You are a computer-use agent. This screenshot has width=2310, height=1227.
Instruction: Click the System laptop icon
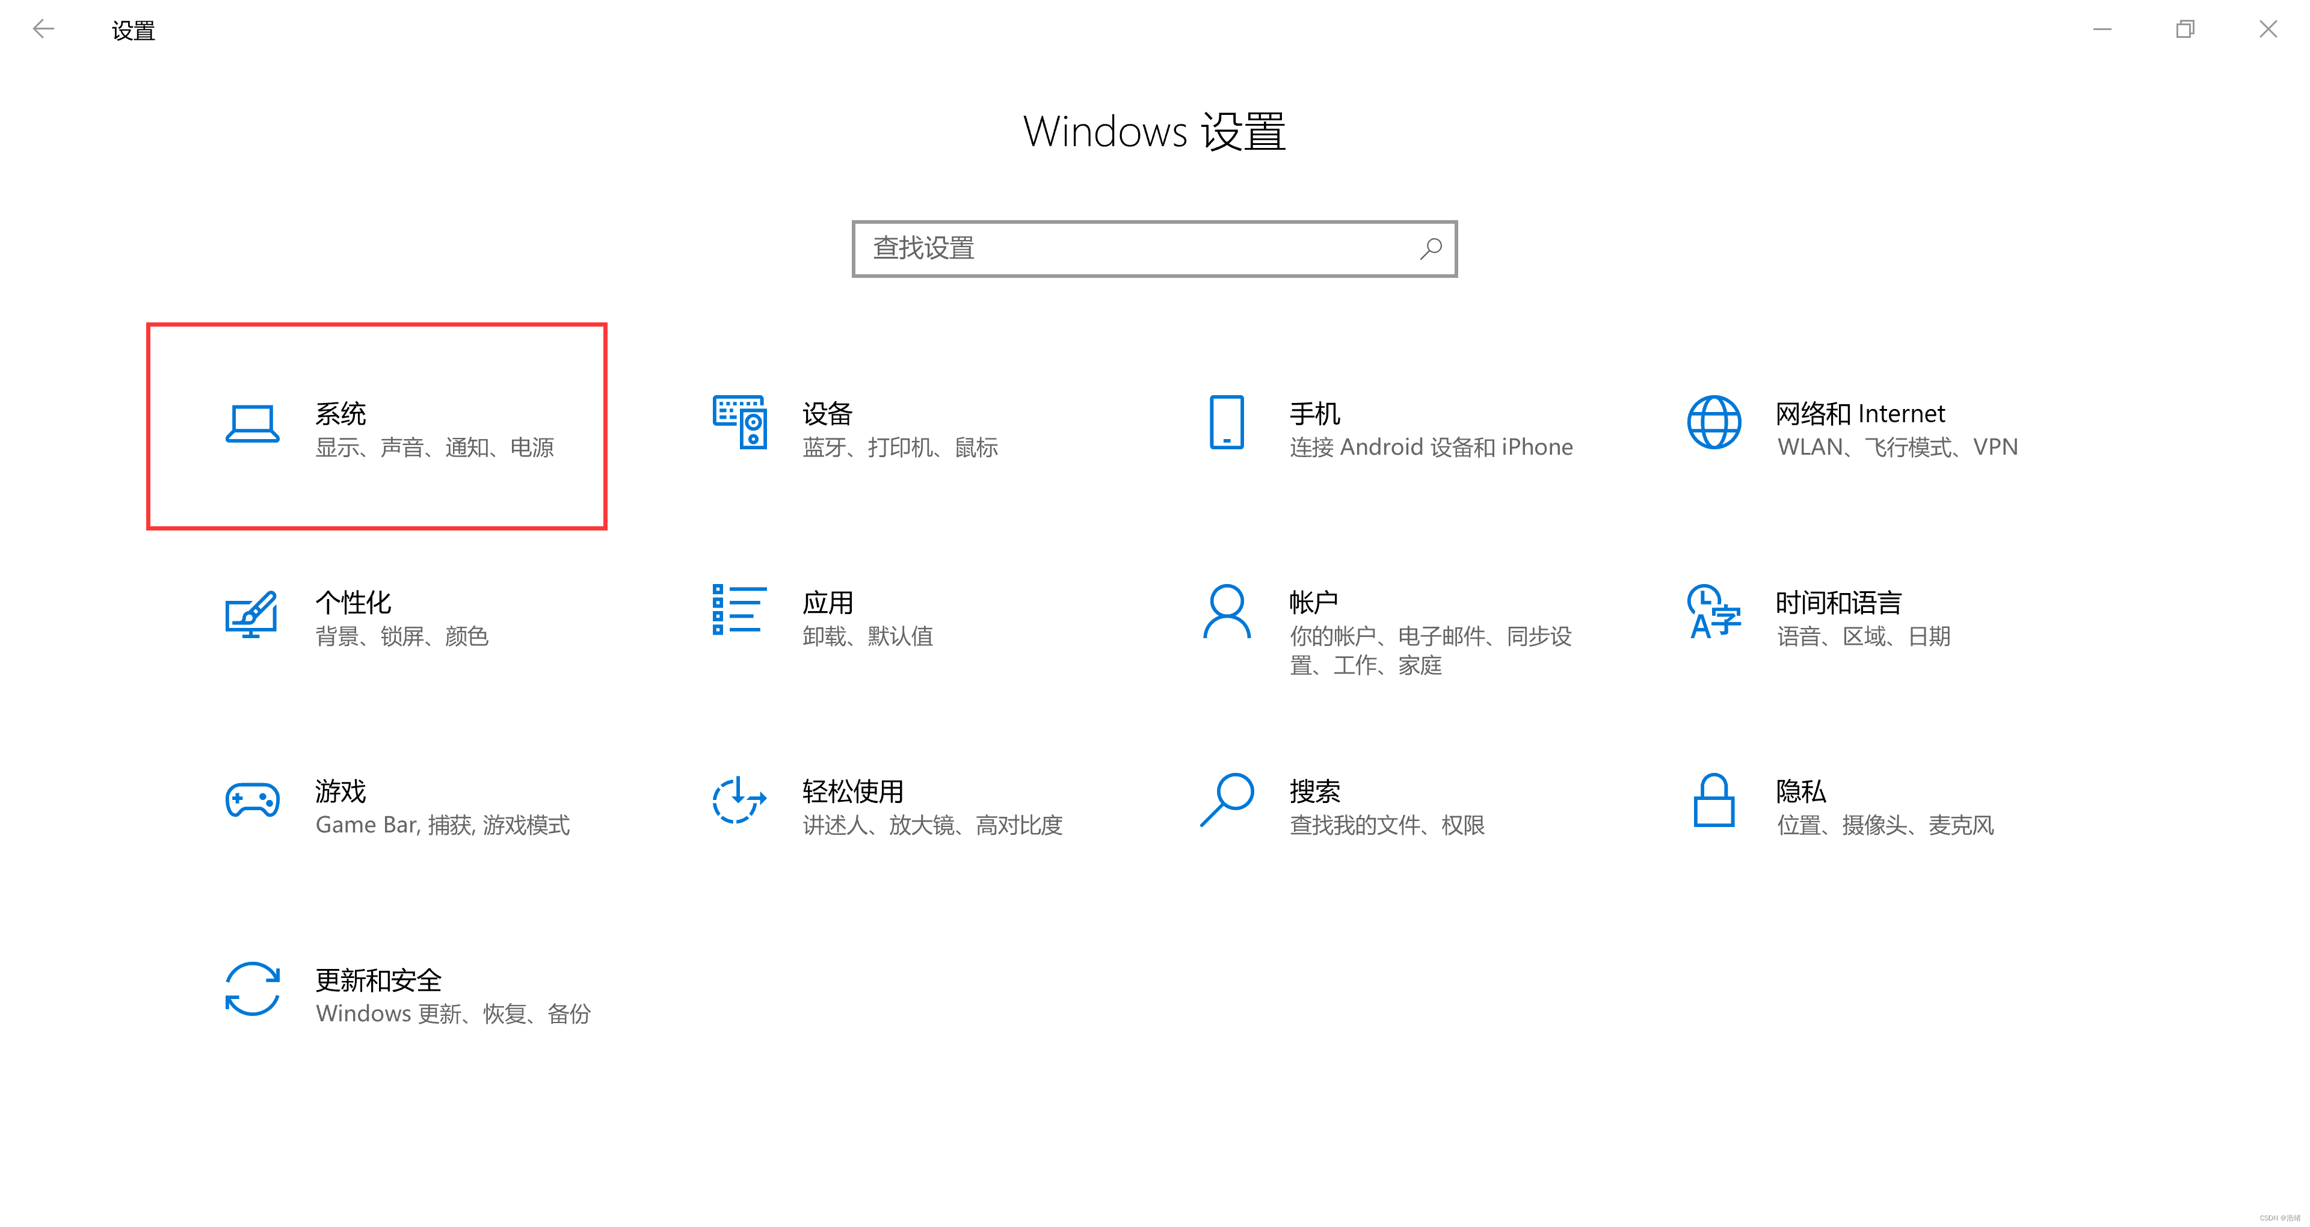point(252,423)
